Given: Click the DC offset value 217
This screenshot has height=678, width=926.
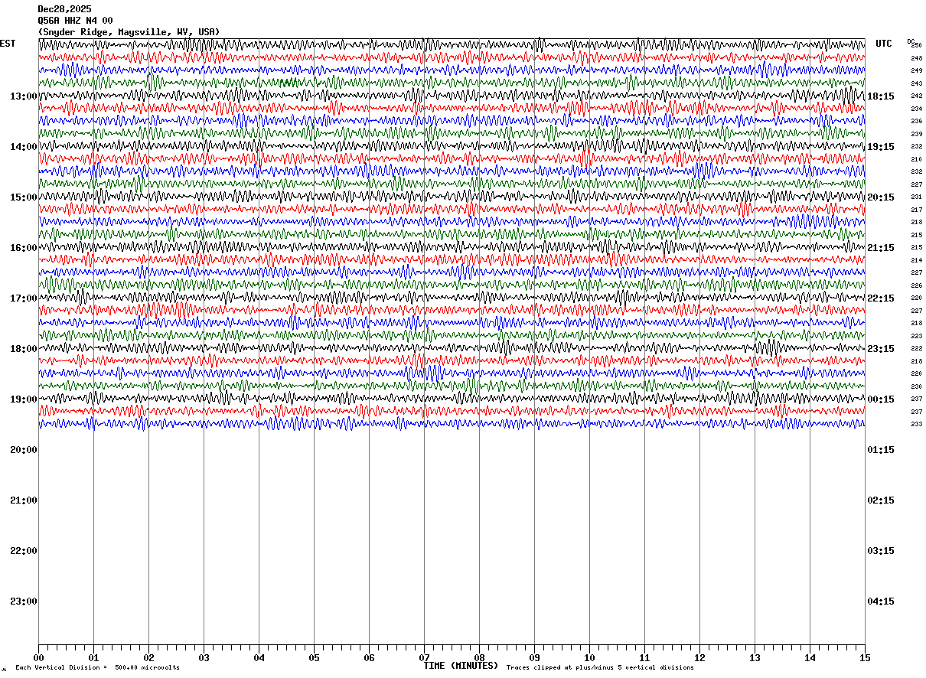Looking at the screenshot, I should click(x=916, y=210).
